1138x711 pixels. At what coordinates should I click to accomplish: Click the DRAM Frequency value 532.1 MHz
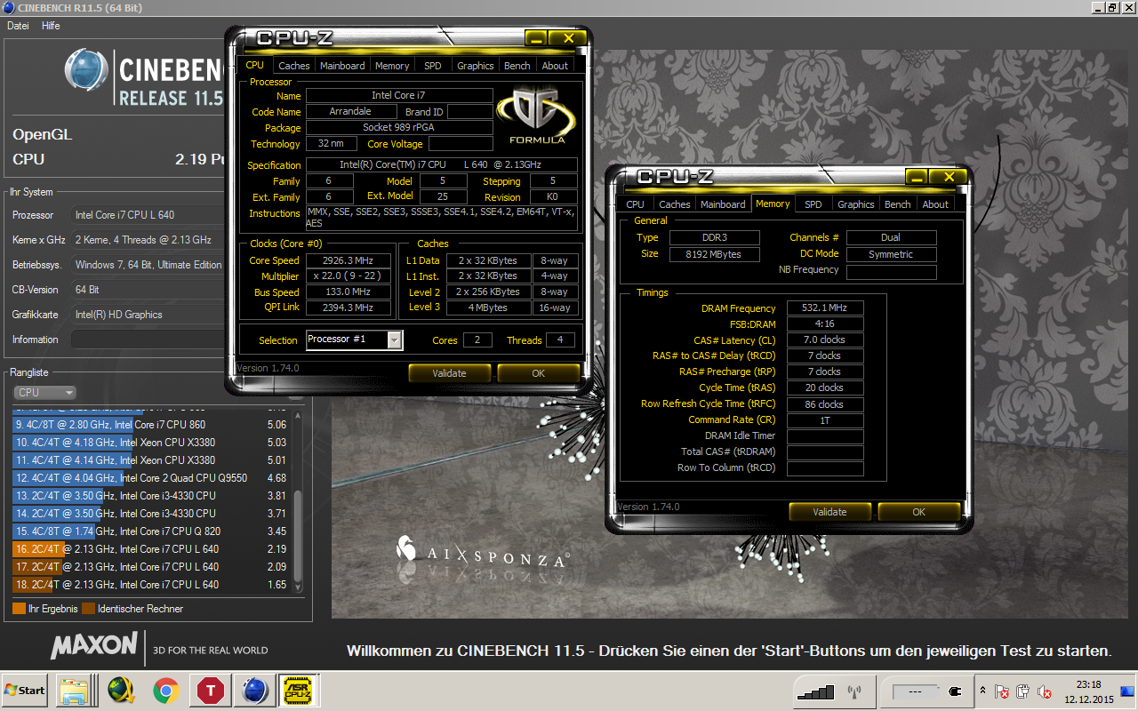(825, 308)
